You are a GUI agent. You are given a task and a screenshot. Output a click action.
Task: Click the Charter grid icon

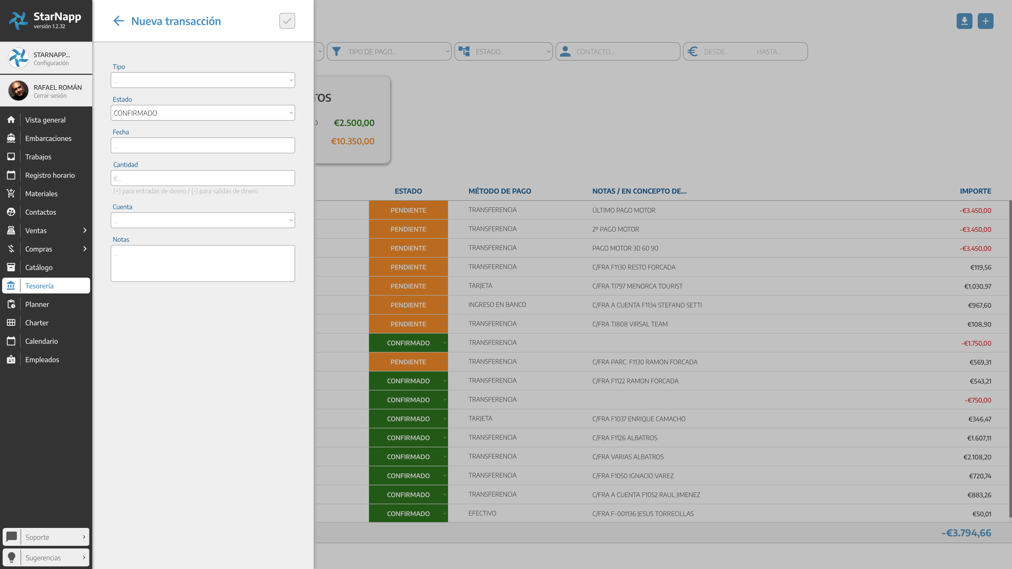click(11, 323)
